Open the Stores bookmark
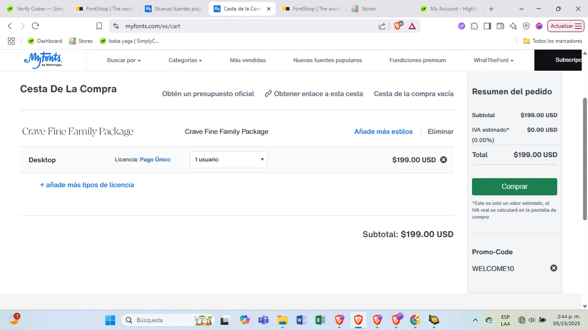 (x=81, y=41)
